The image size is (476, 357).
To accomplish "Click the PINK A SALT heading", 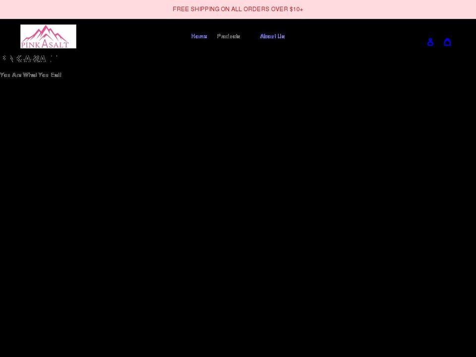I will pos(28,59).
